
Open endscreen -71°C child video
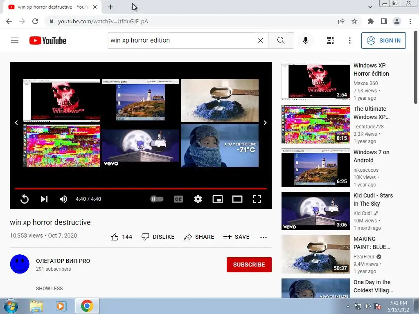[x=220, y=146]
